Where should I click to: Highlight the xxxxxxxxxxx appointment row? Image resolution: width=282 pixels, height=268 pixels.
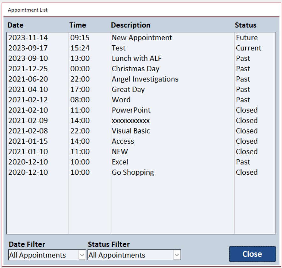point(130,120)
